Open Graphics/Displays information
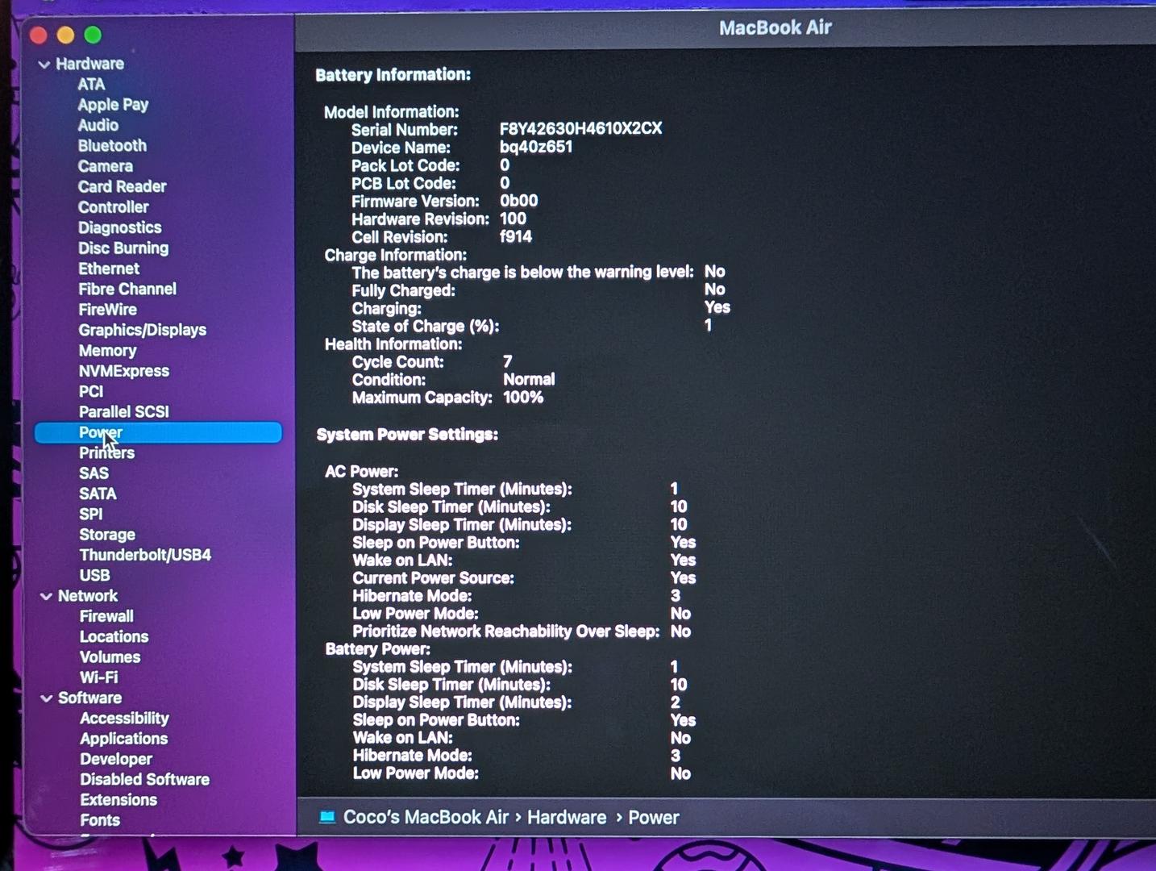The image size is (1156, 871). [143, 331]
